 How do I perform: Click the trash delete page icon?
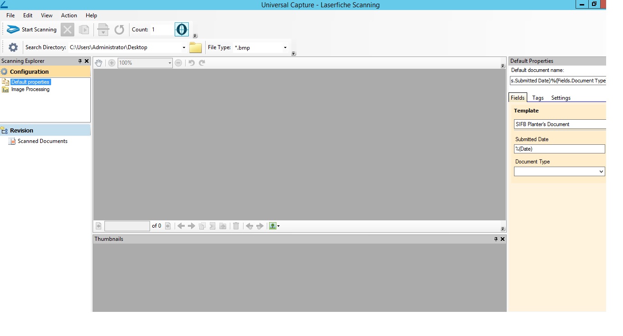236,226
